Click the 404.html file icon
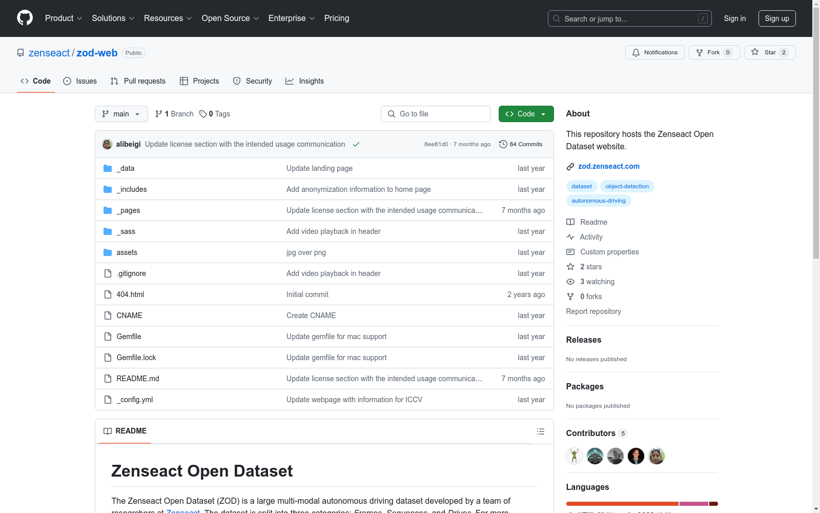This screenshot has height=513, width=820. (x=108, y=294)
